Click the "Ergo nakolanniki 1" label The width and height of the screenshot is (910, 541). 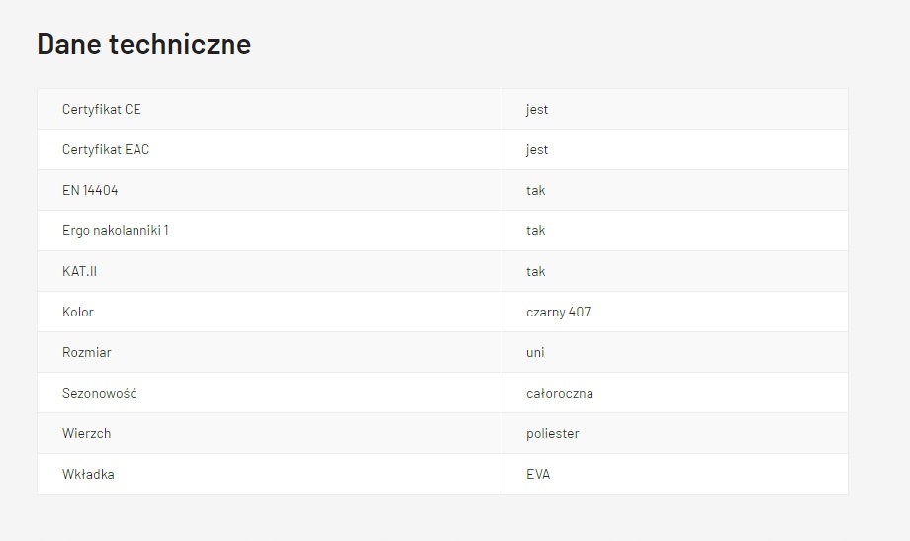pos(115,230)
